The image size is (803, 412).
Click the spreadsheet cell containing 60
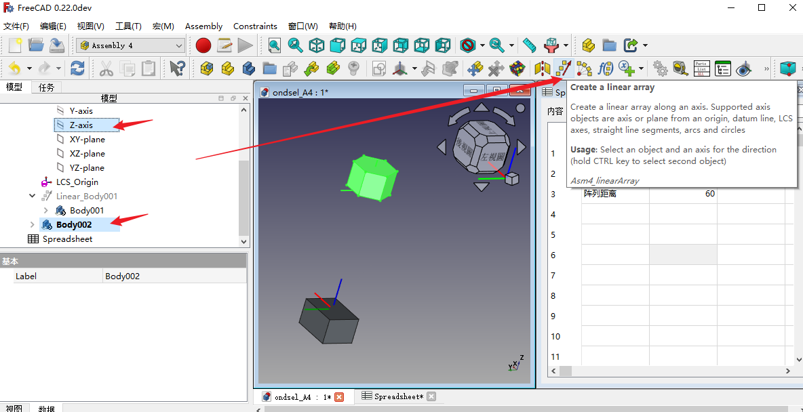pos(683,194)
